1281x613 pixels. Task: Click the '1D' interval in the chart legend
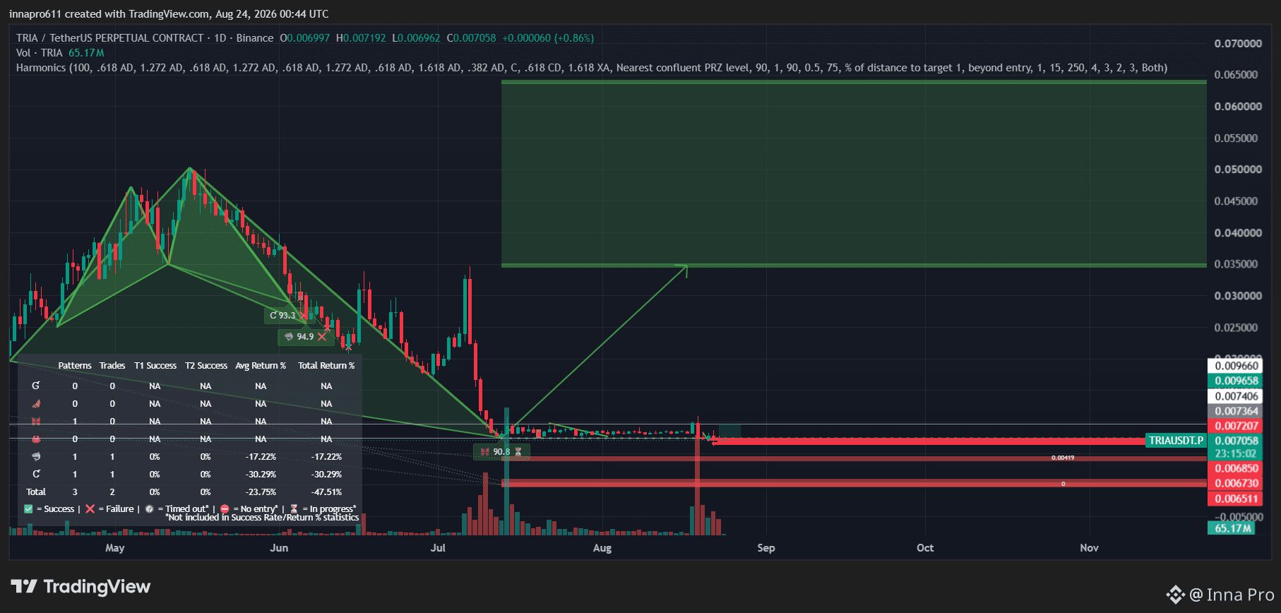(x=220, y=38)
